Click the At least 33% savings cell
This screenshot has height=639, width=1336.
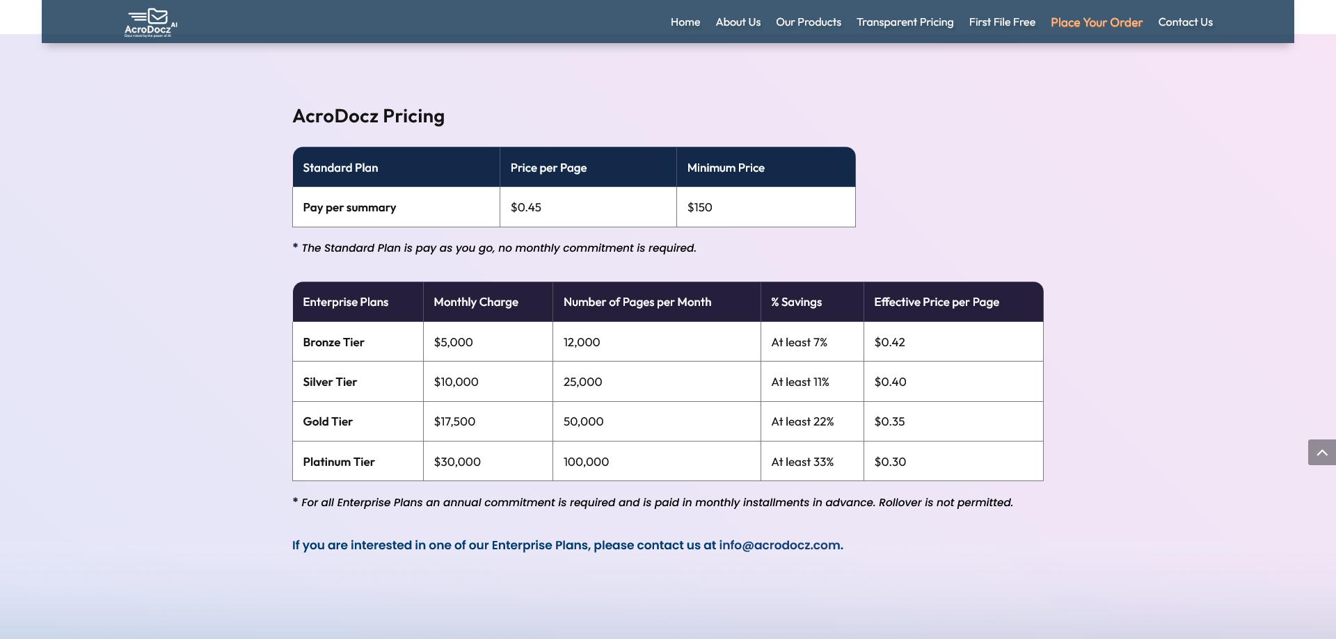pos(812,462)
